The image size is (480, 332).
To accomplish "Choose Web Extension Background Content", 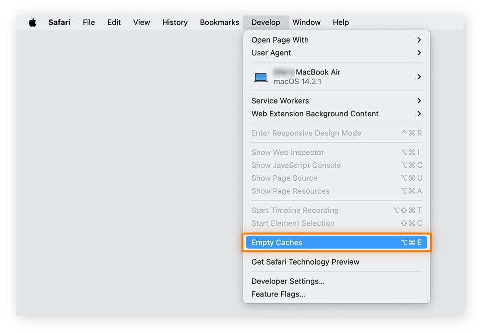I will 336,114.
